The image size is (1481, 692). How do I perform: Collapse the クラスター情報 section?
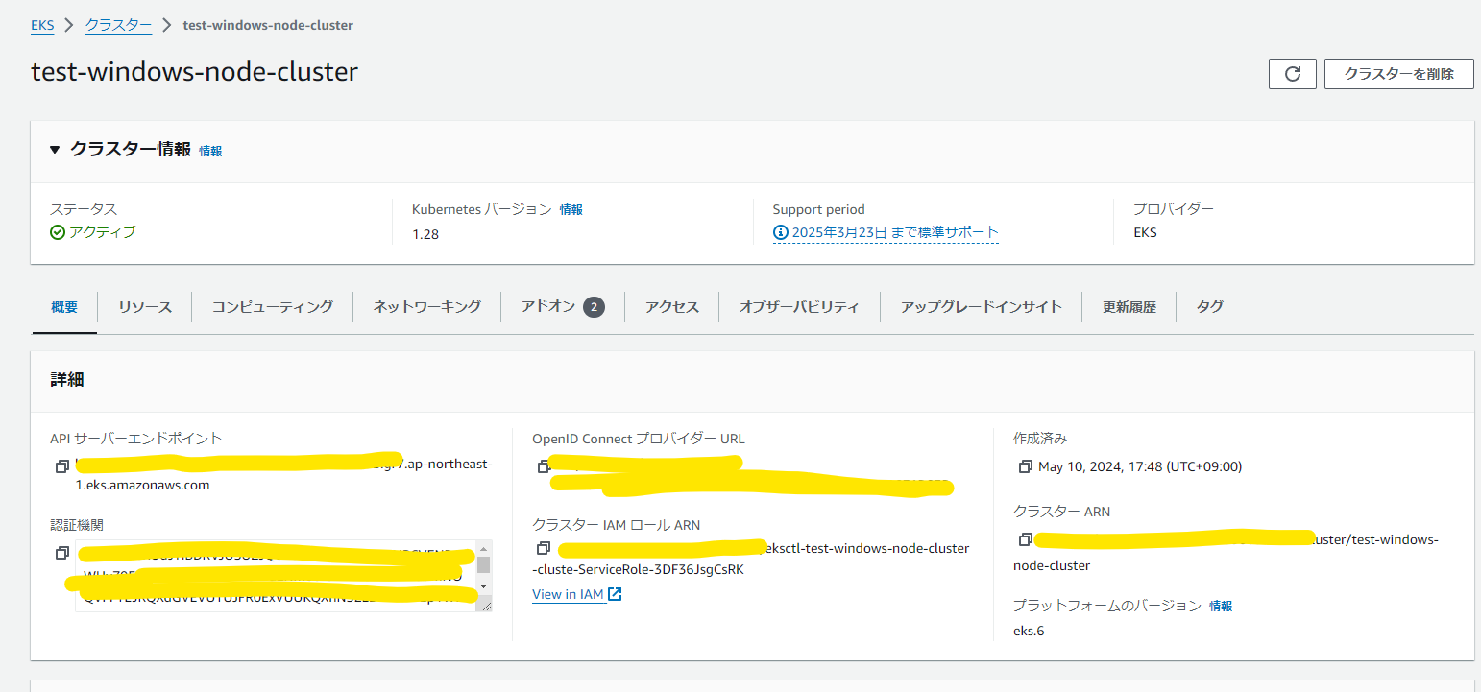(x=55, y=150)
